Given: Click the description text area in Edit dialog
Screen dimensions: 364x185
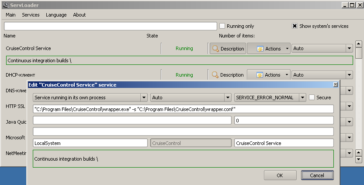Looking at the screenshot, I should pos(183,158).
